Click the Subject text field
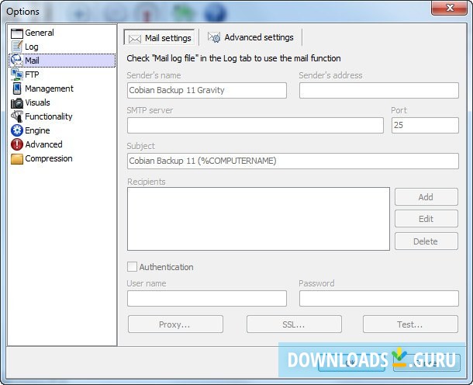Viewport: 473px width, 385px height. [292, 161]
